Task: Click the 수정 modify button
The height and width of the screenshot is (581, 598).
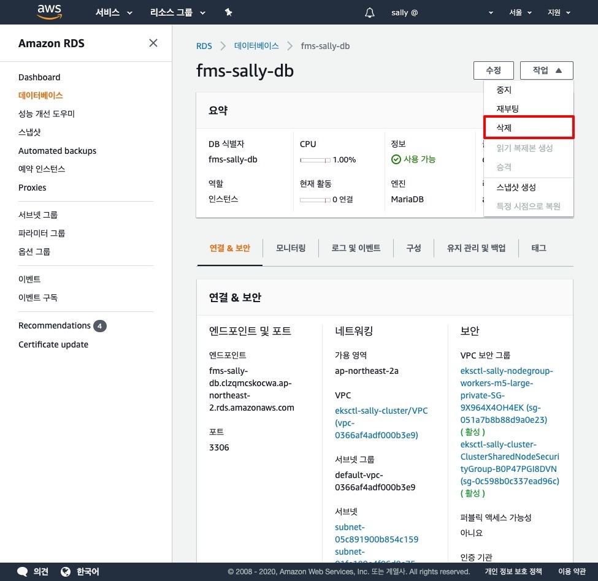Action: (x=493, y=70)
